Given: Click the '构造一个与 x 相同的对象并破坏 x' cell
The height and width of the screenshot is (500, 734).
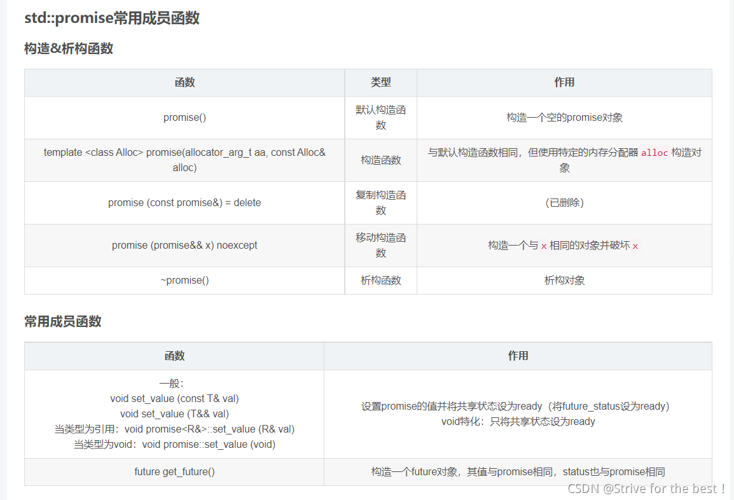Looking at the screenshot, I should pyautogui.click(x=564, y=246).
